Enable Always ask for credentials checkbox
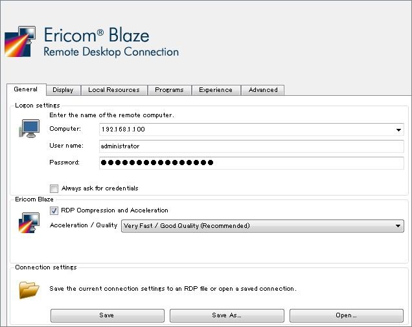 (x=54, y=188)
